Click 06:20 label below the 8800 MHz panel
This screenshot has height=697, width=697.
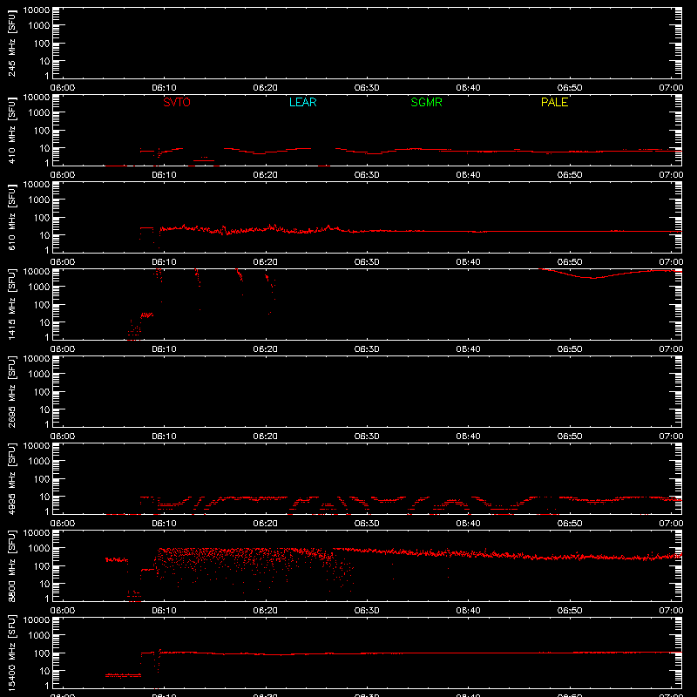tap(266, 611)
